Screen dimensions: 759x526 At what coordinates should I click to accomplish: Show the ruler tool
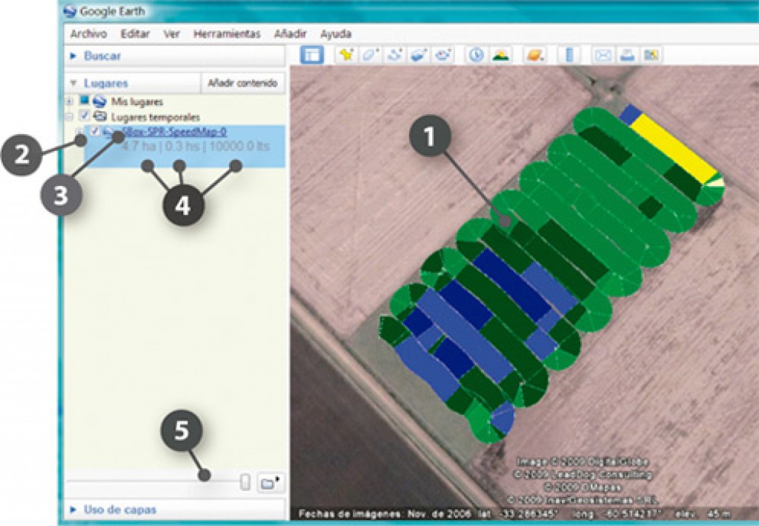[x=569, y=55]
